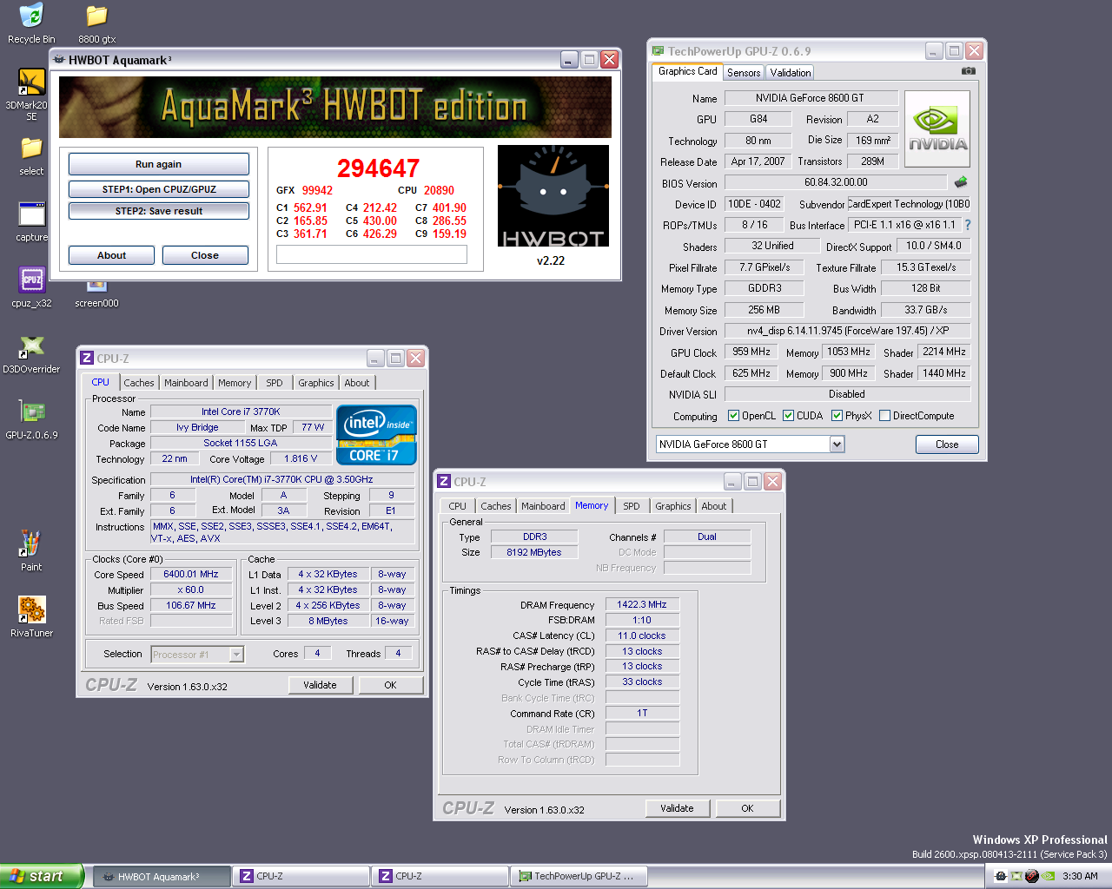Click the Driver Version field in GPU-Z
The height and width of the screenshot is (889, 1112).
tap(847, 331)
